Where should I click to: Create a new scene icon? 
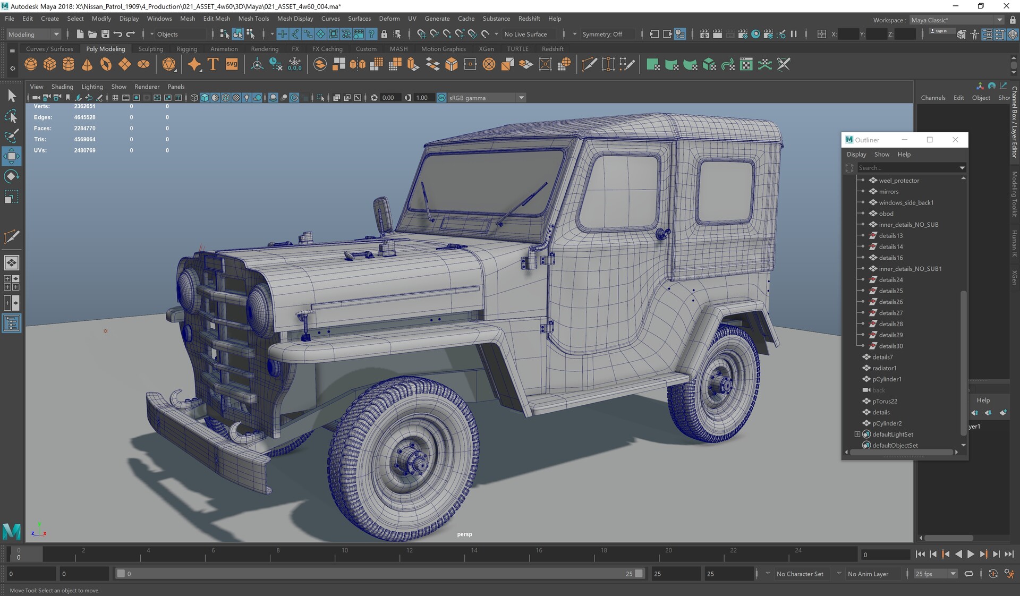pyautogui.click(x=80, y=34)
